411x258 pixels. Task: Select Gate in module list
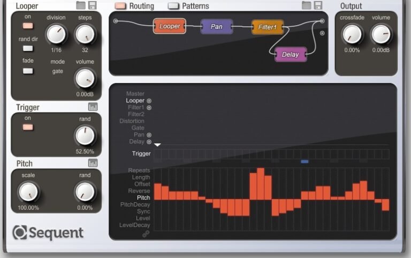click(138, 128)
